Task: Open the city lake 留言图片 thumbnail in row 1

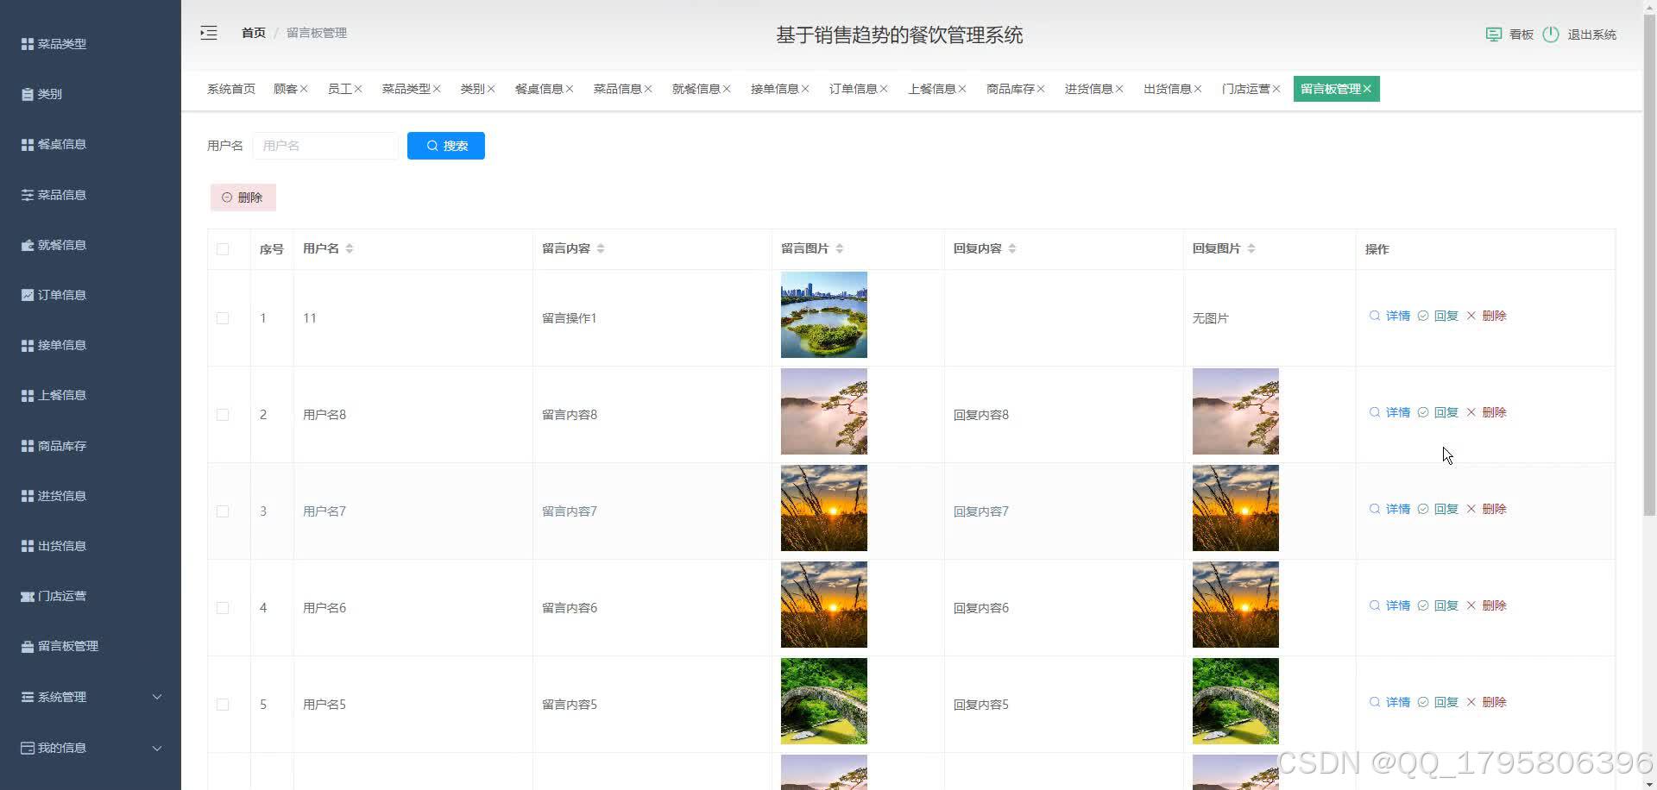Action: coord(824,315)
